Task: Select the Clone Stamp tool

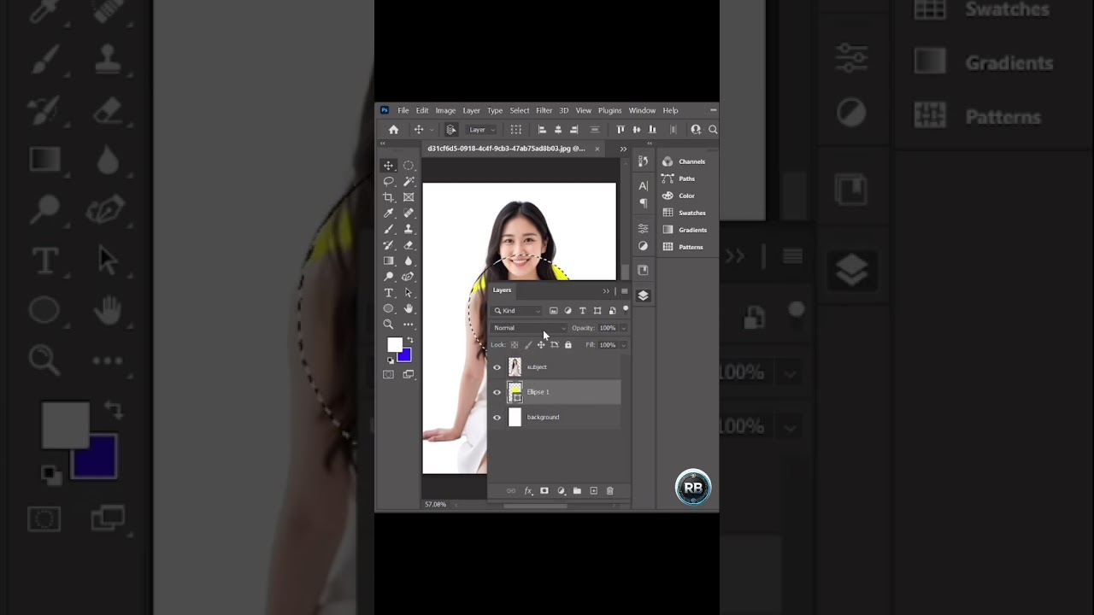Action: pyautogui.click(x=409, y=229)
